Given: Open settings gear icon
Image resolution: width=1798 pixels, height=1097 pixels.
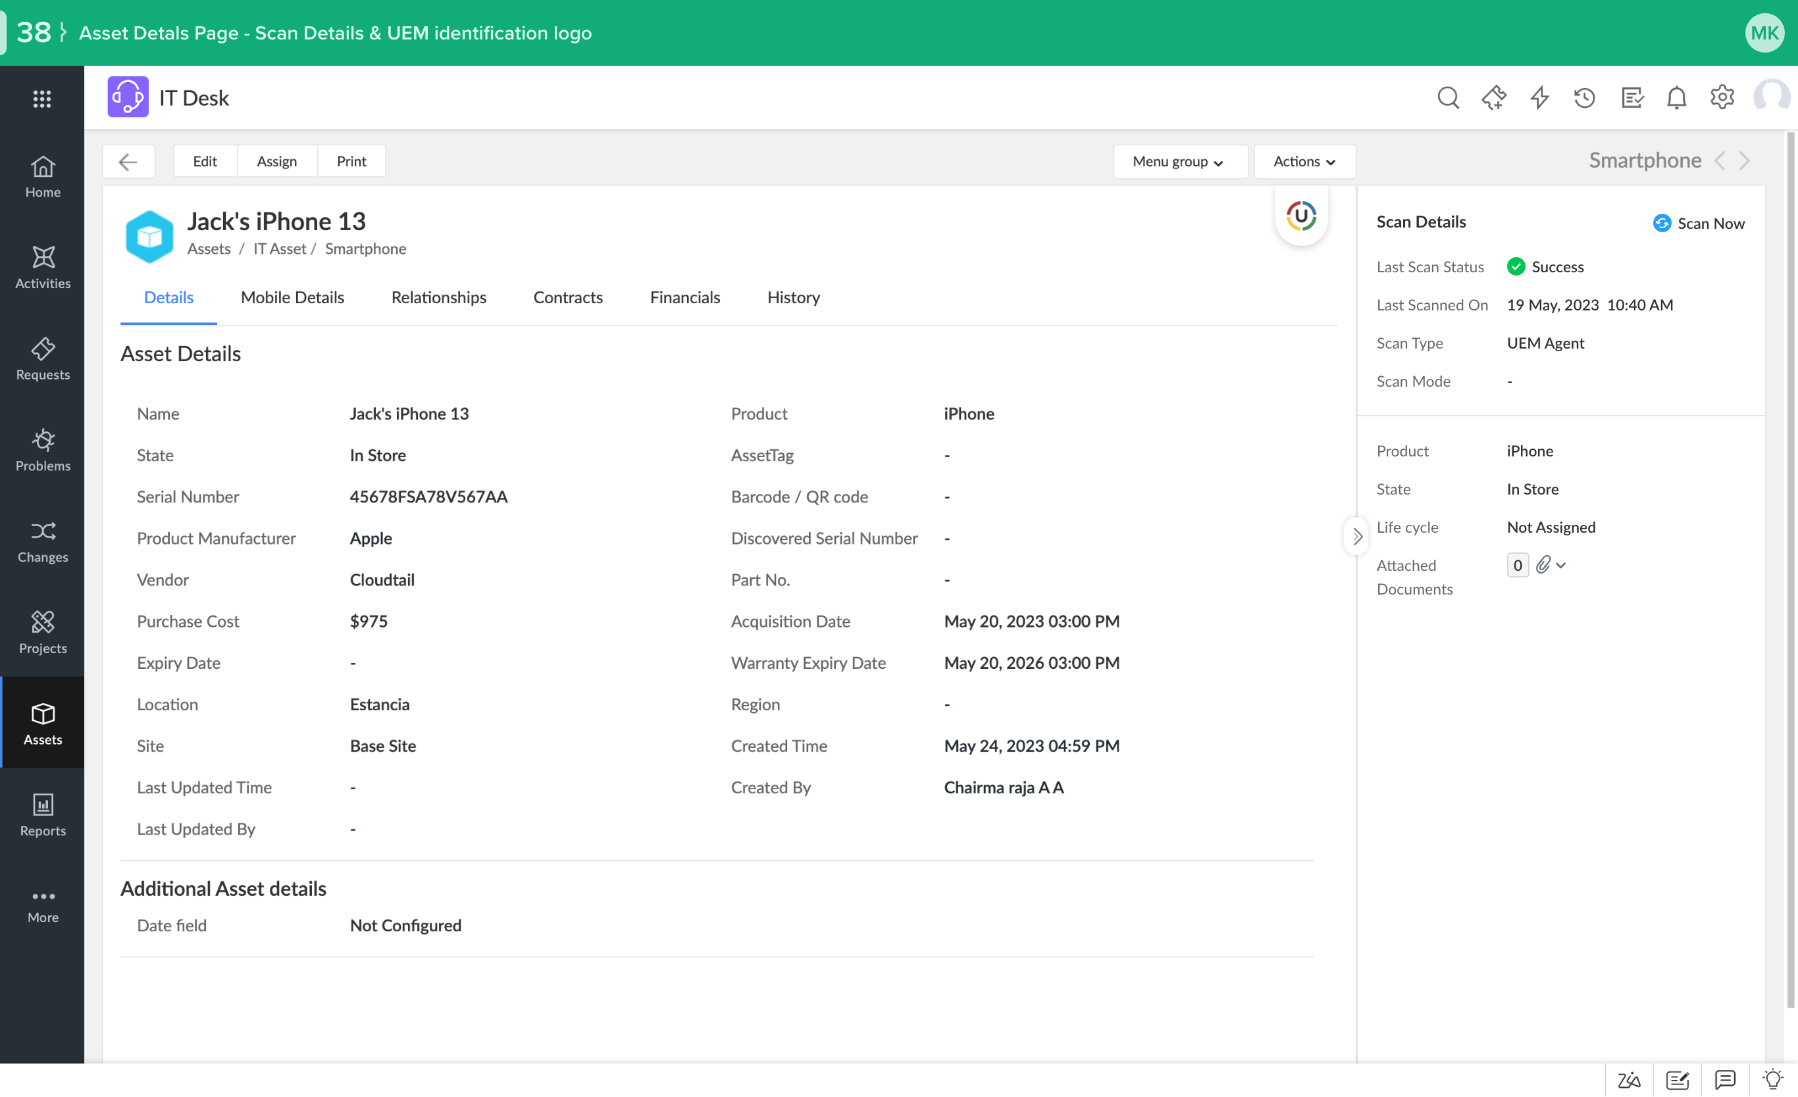Looking at the screenshot, I should click(x=1722, y=97).
